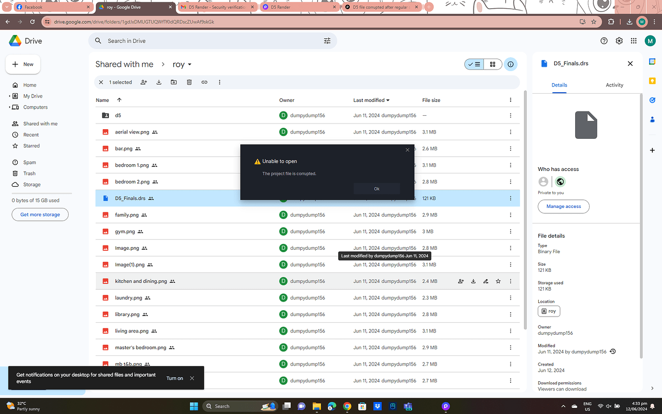The height and width of the screenshot is (414, 662).
Task: Move D5_Finals.drs using the move-to-folder icon
Action: (x=174, y=82)
